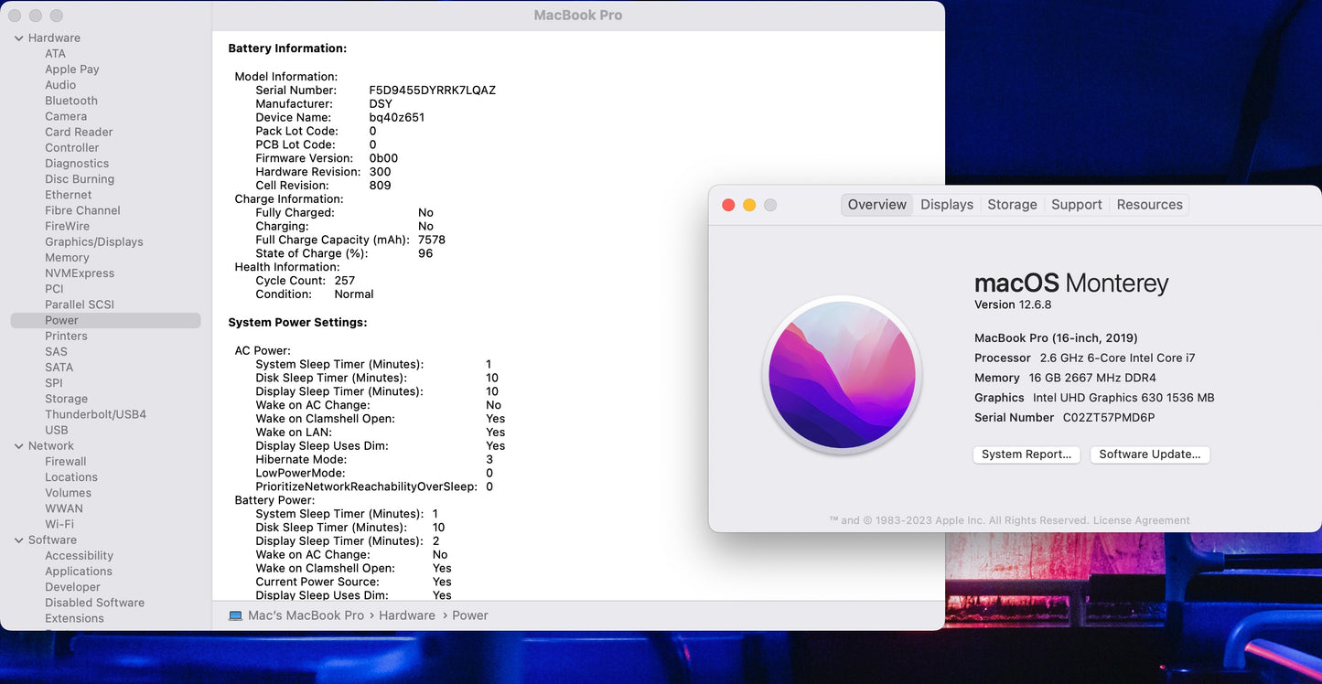Click the Software Update button

[x=1149, y=454]
